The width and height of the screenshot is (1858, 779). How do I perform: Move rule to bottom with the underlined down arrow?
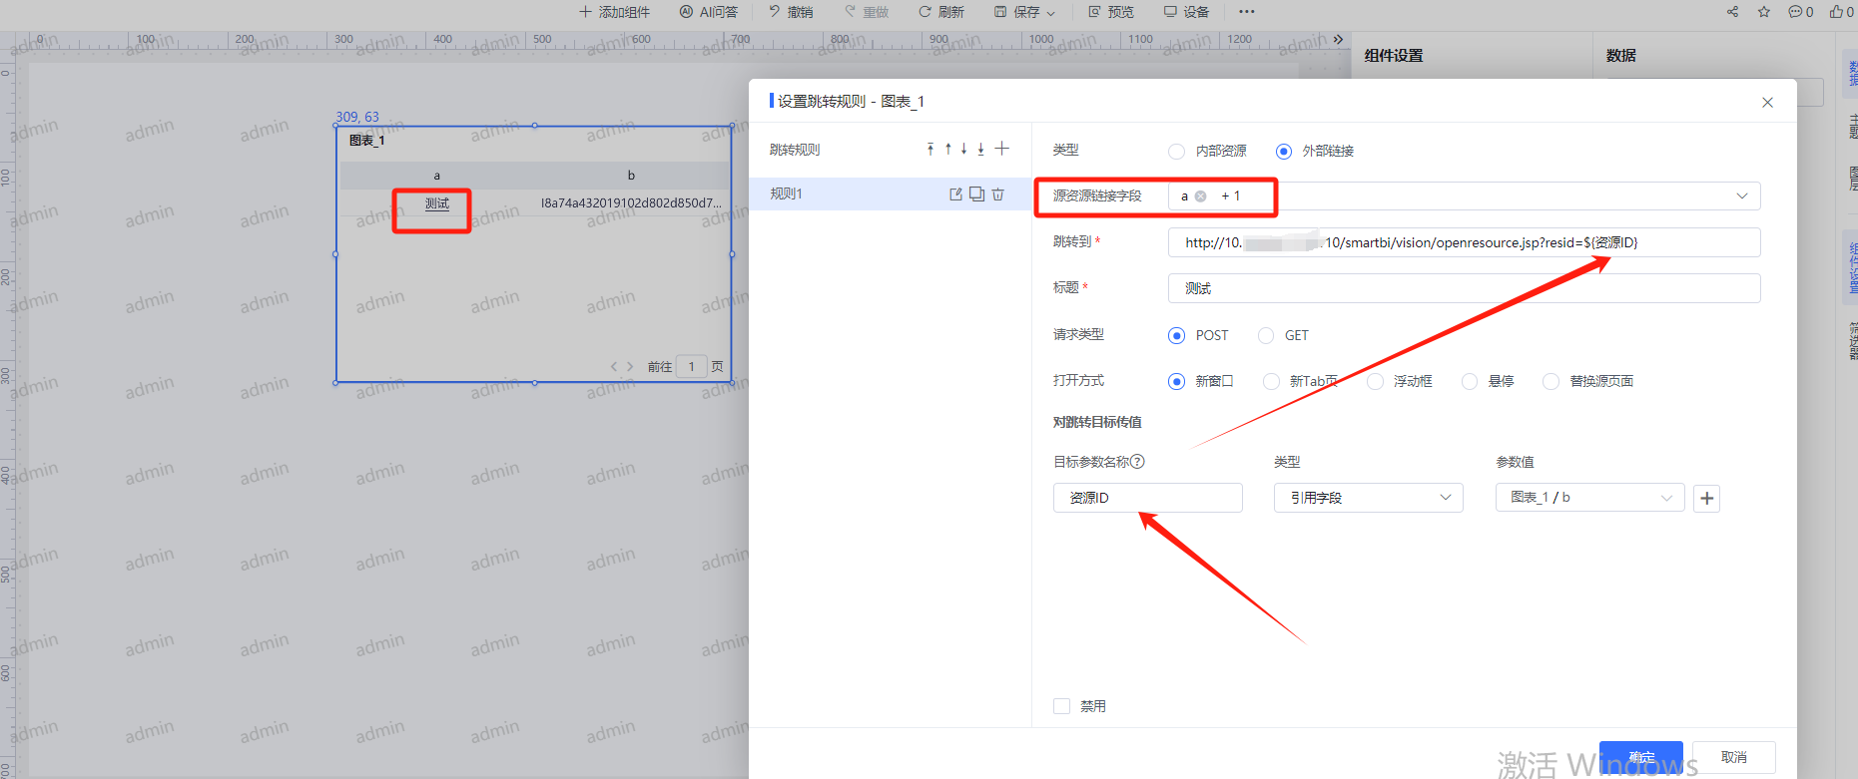[x=980, y=149]
